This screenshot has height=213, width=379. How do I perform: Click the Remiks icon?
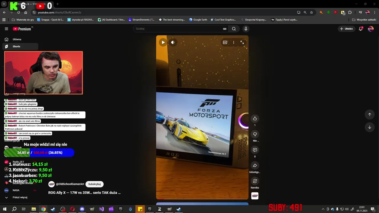click(255, 181)
